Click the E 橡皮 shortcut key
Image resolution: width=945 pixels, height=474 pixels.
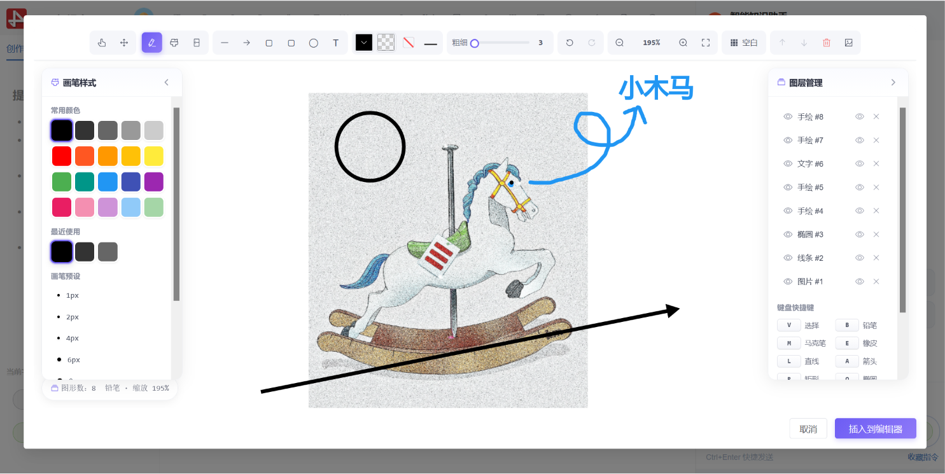(x=847, y=343)
